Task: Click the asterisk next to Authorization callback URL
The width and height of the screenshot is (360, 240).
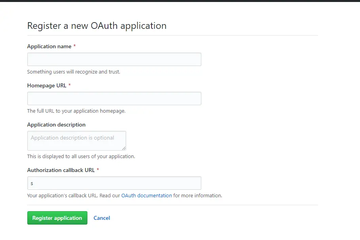Action: (x=97, y=170)
